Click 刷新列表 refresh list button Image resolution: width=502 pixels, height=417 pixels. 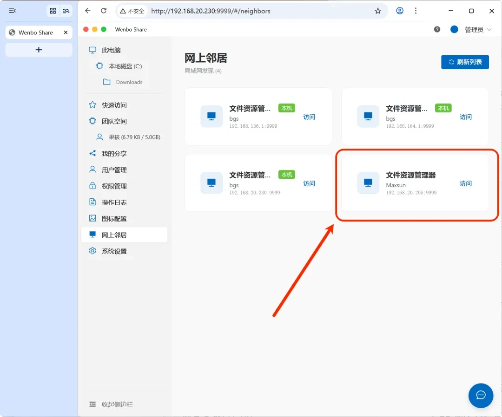(465, 62)
